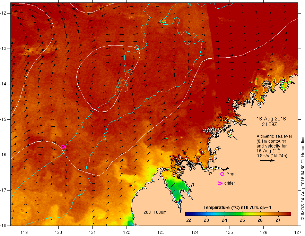305x236 pixels.
Task: Click the latitude axis label -18
Action: point(4,226)
